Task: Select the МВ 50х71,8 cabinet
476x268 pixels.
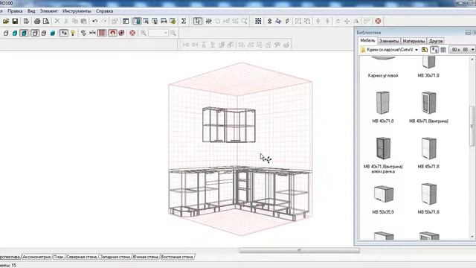Action: (428, 199)
